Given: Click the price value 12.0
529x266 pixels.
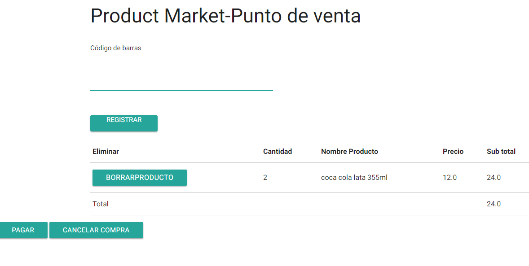Looking at the screenshot, I should tap(450, 177).
